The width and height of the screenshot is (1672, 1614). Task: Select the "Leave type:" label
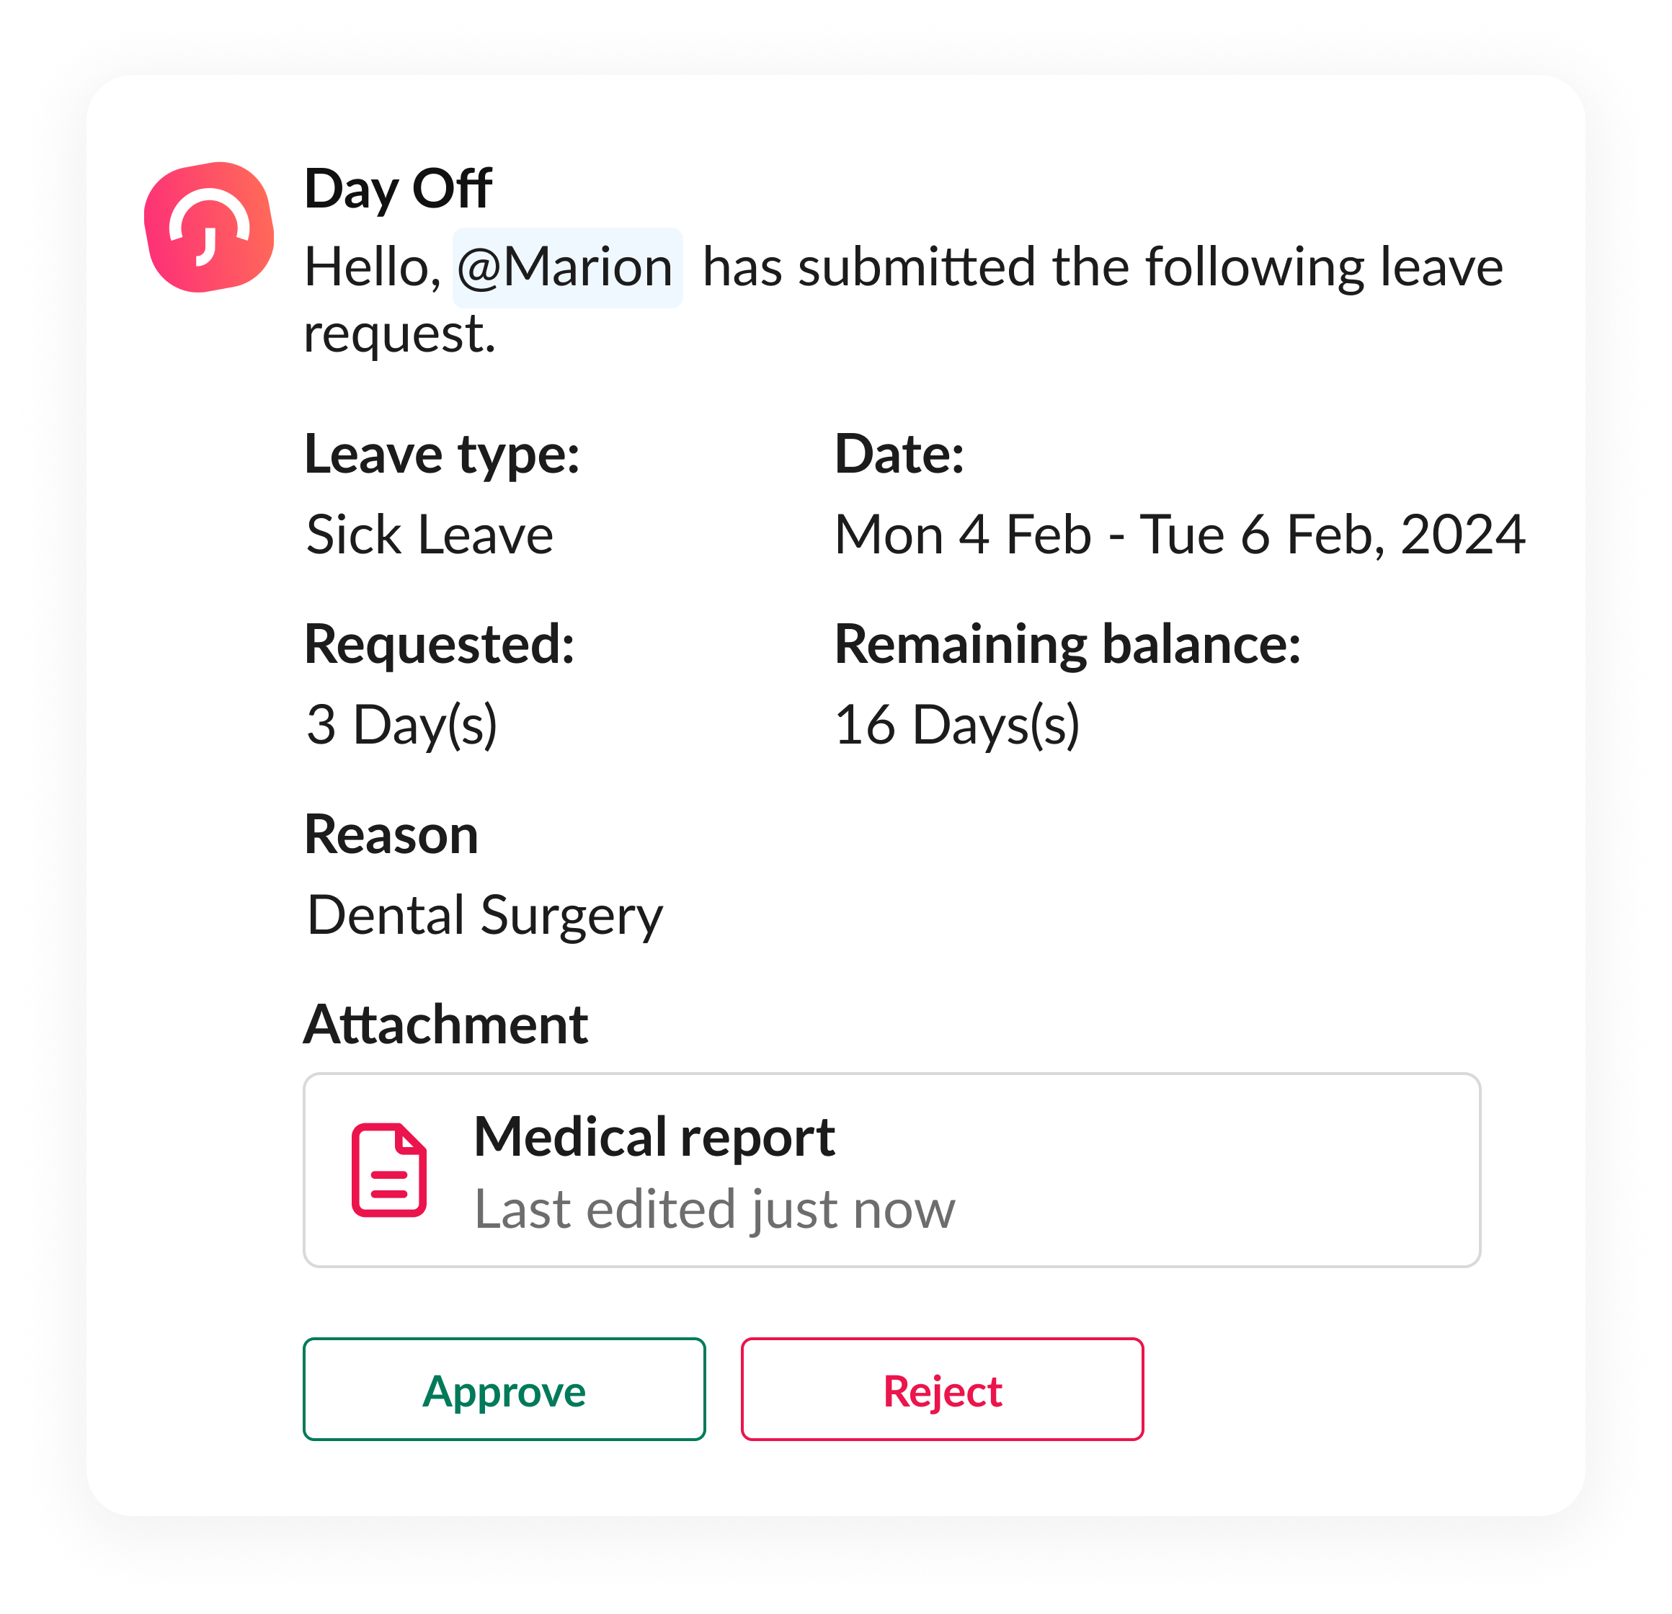pyautogui.click(x=442, y=454)
